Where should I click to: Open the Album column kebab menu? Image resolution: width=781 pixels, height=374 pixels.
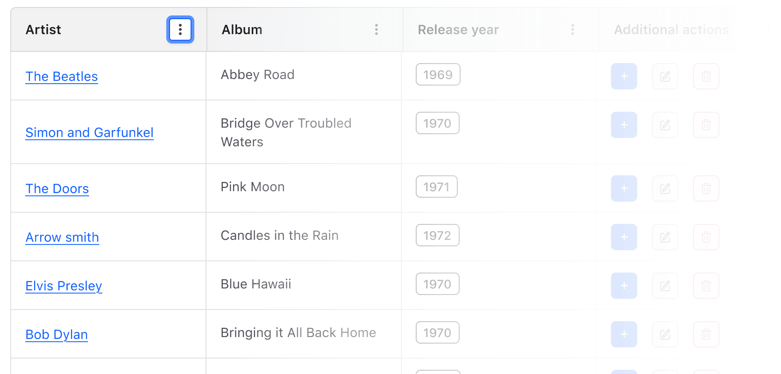point(376,29)
